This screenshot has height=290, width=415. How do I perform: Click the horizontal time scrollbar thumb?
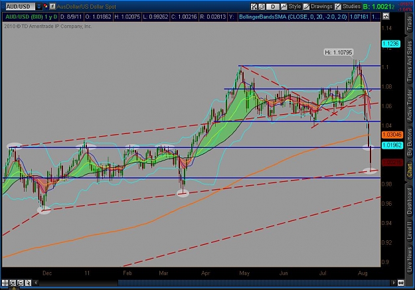coord(254,283)
